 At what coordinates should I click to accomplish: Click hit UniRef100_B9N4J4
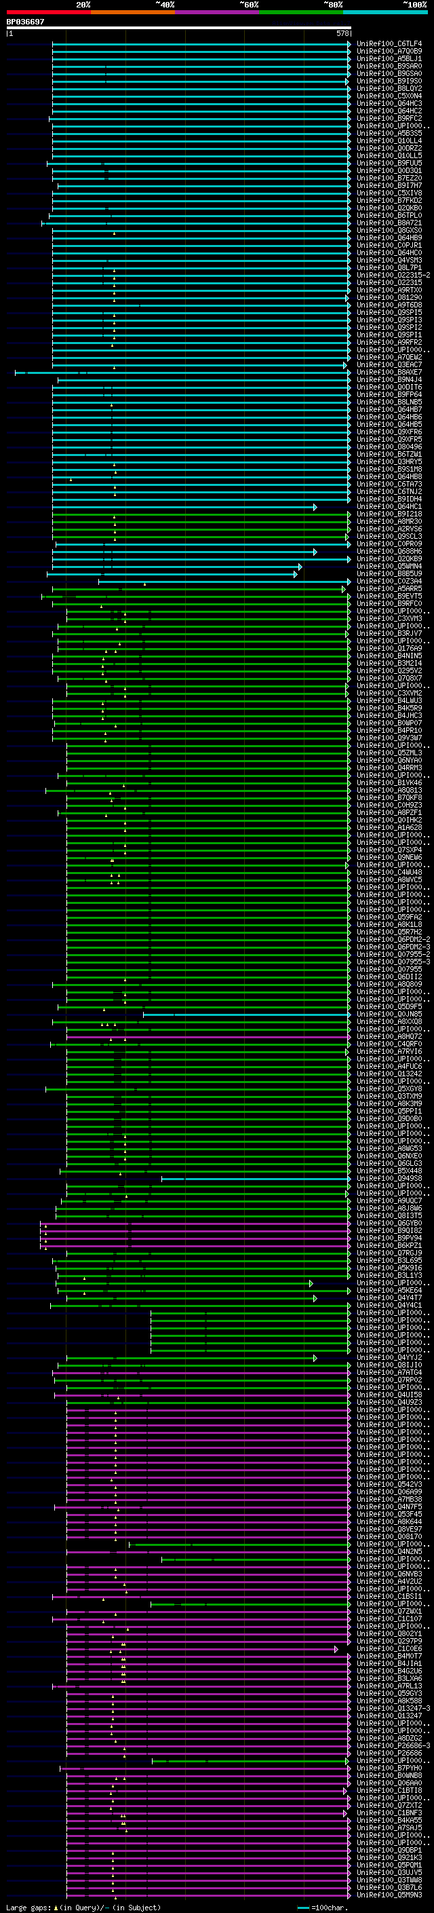click(389, 380)
